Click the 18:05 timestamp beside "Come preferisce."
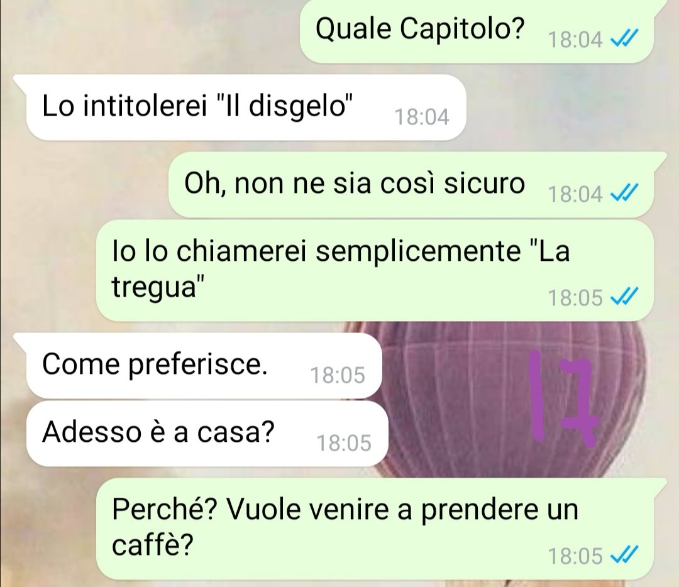 point(338,375)
